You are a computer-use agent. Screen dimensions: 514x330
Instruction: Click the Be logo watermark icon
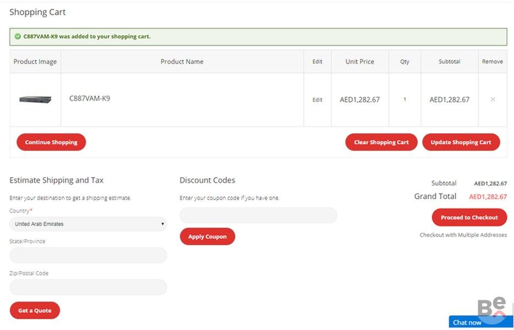(491, 307)
